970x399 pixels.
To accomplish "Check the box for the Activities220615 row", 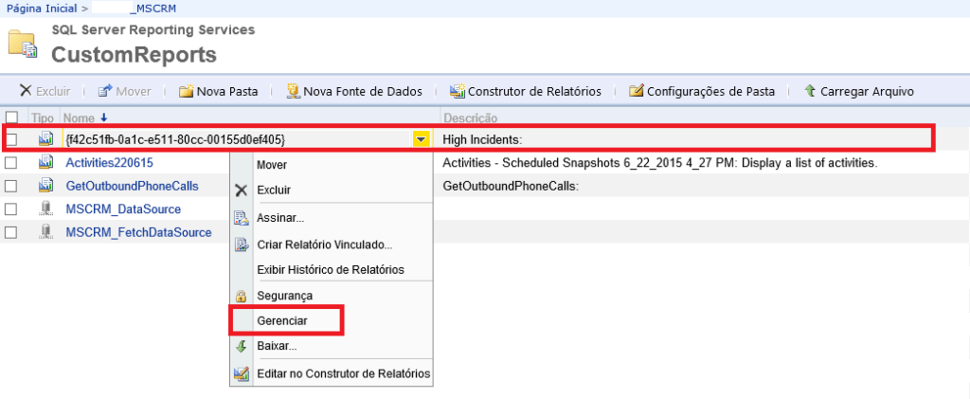I will pyautogui.click(x=11, y=163).
